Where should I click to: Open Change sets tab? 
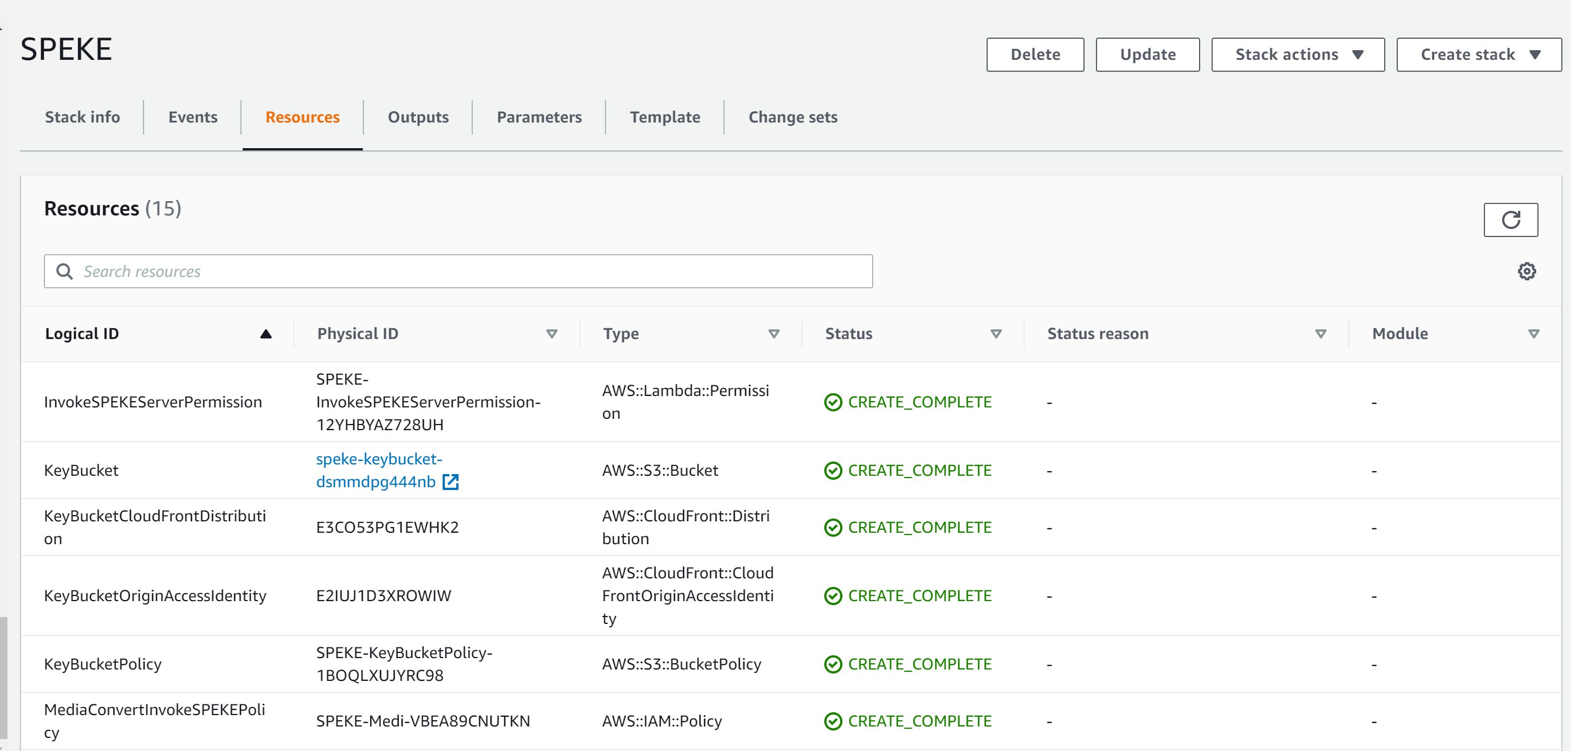click(793, 117)
